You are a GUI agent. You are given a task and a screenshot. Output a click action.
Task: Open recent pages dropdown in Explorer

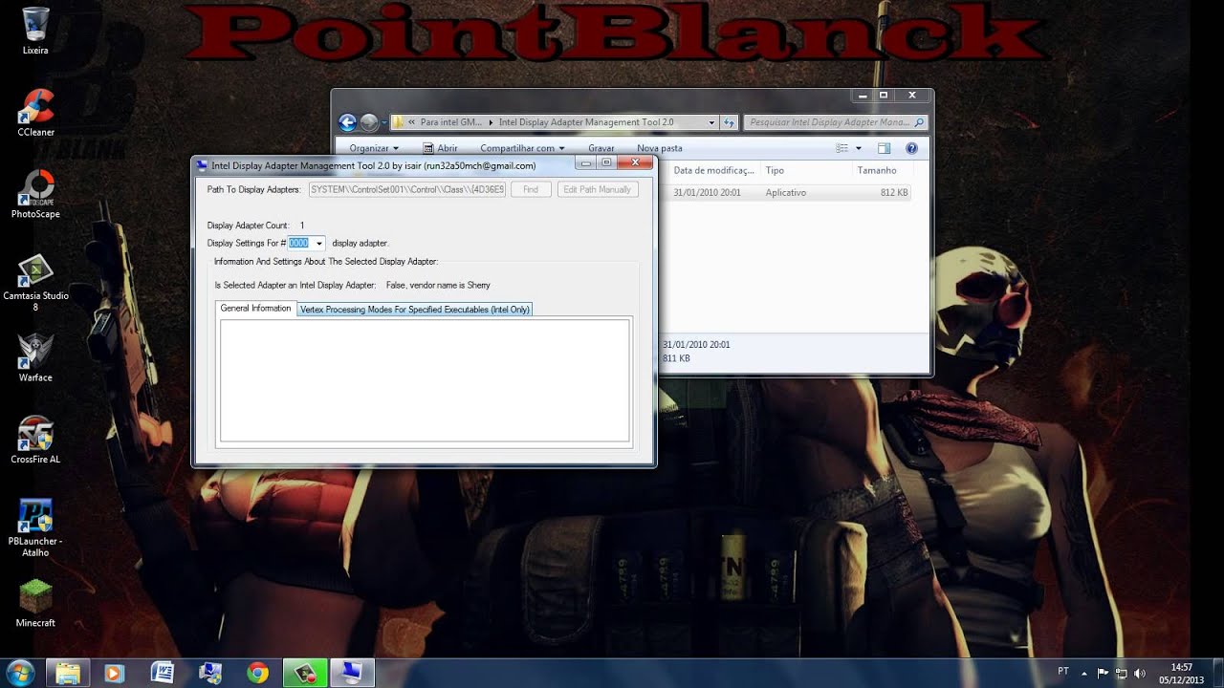(384, 122)
